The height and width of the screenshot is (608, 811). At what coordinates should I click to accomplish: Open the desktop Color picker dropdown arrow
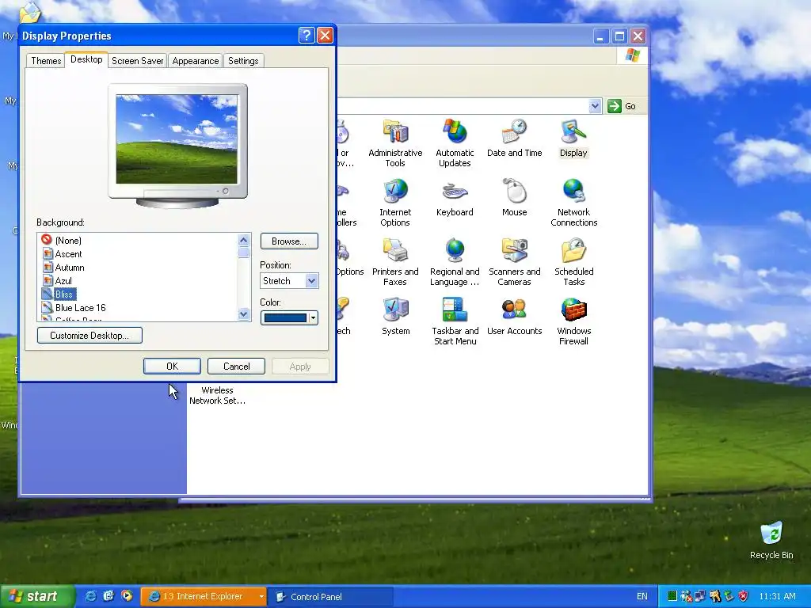[x=314, y=318]
